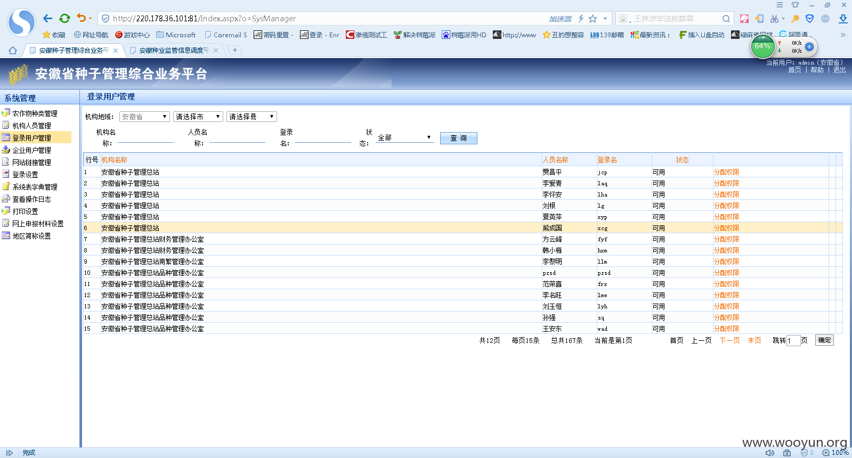Viewport: 852px width, 458px height.
Task: Sort by 机构名称 column header
Action: click(114, 160)
